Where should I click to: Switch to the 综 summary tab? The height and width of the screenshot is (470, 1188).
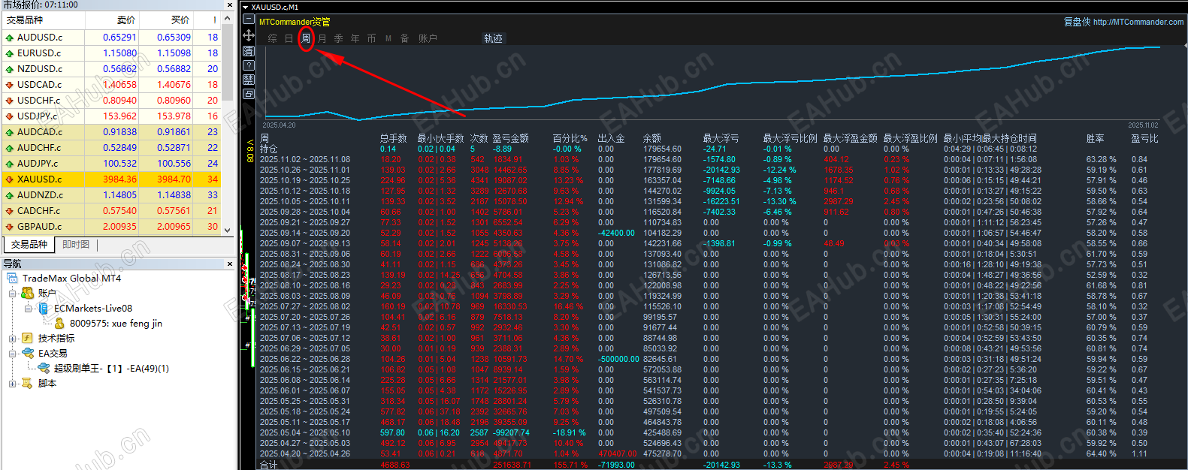tap(272, 38)
